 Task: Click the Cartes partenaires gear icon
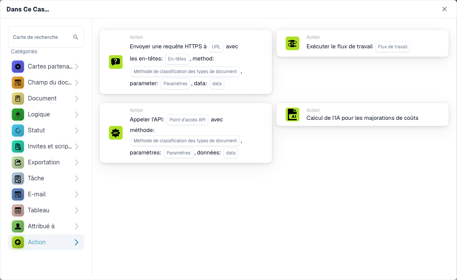pos(18,67)
